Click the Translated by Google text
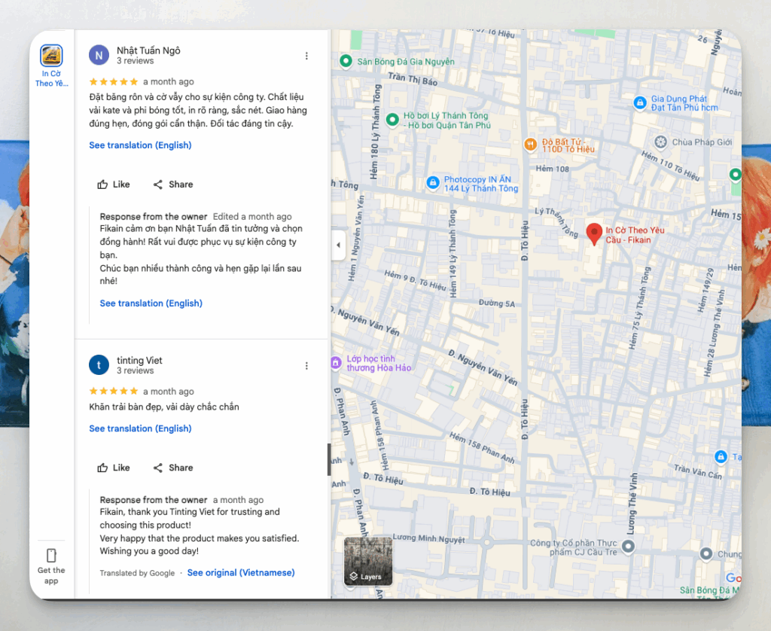771x631 pixels. pos(137,573)
